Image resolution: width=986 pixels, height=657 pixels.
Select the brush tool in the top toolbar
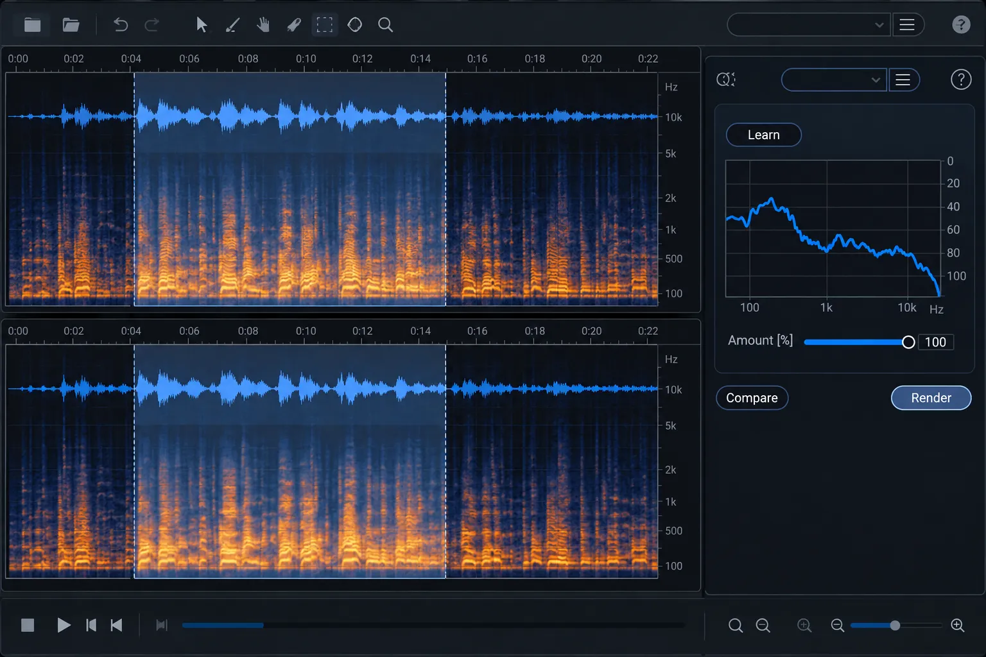(x=232, y=25)
